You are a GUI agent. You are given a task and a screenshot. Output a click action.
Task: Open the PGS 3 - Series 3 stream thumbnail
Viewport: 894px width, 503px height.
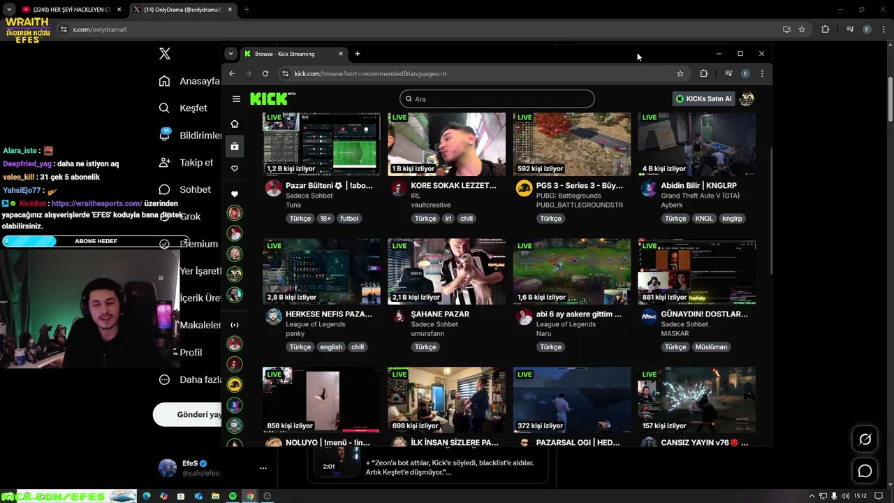572,144
